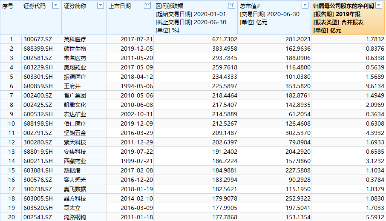Screen dimensions: 386x221
Task: Click the stock name 英科医疗
Action: (x=75, y=39)
